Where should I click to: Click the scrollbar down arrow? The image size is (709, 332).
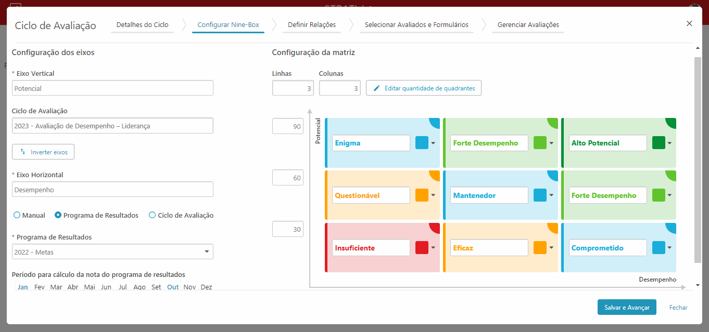[x=698, y=285]
